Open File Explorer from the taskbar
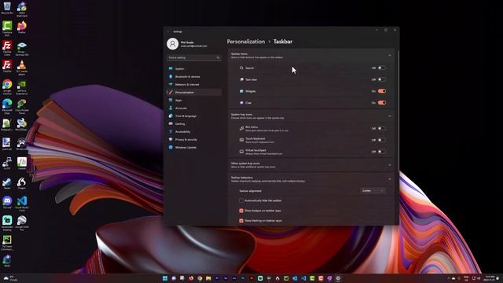Viewport: 503px width, 283px height. [x=208, y=278]
